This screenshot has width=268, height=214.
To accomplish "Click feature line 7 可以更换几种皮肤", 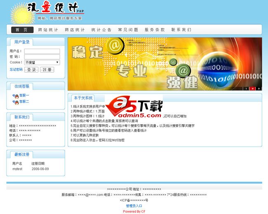I will click(x=85, y=135).
